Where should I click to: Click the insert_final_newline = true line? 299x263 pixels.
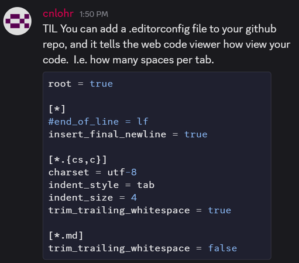128,134
